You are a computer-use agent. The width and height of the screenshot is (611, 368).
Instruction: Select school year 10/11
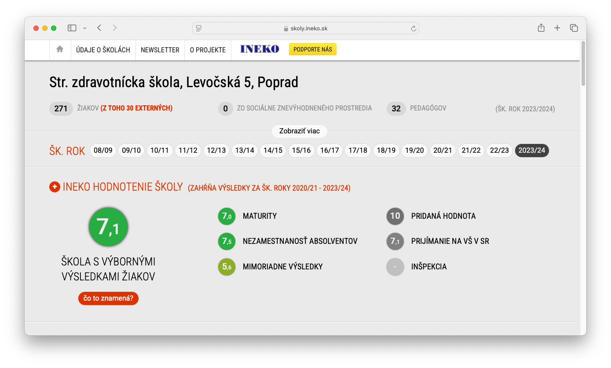click(x=160, y=151)
